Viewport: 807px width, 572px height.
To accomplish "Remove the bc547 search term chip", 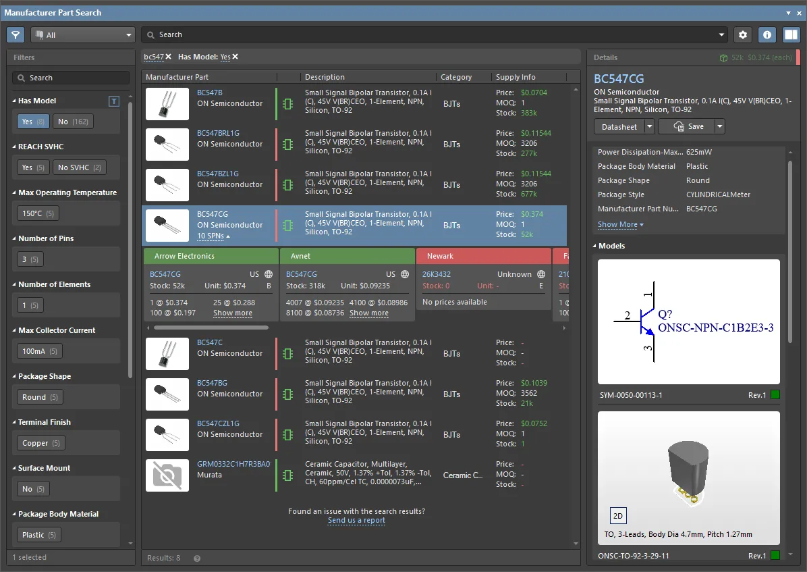I will (x=168, y=57).
